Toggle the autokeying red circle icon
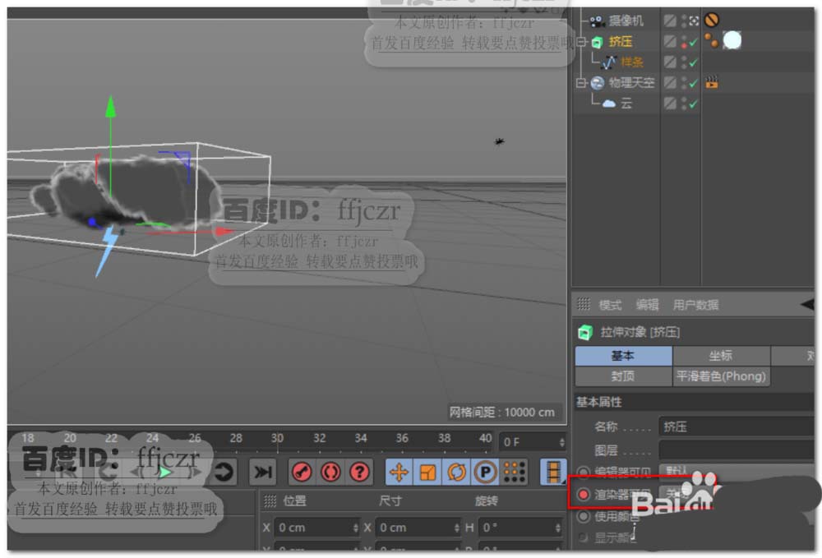 point(330,472)
